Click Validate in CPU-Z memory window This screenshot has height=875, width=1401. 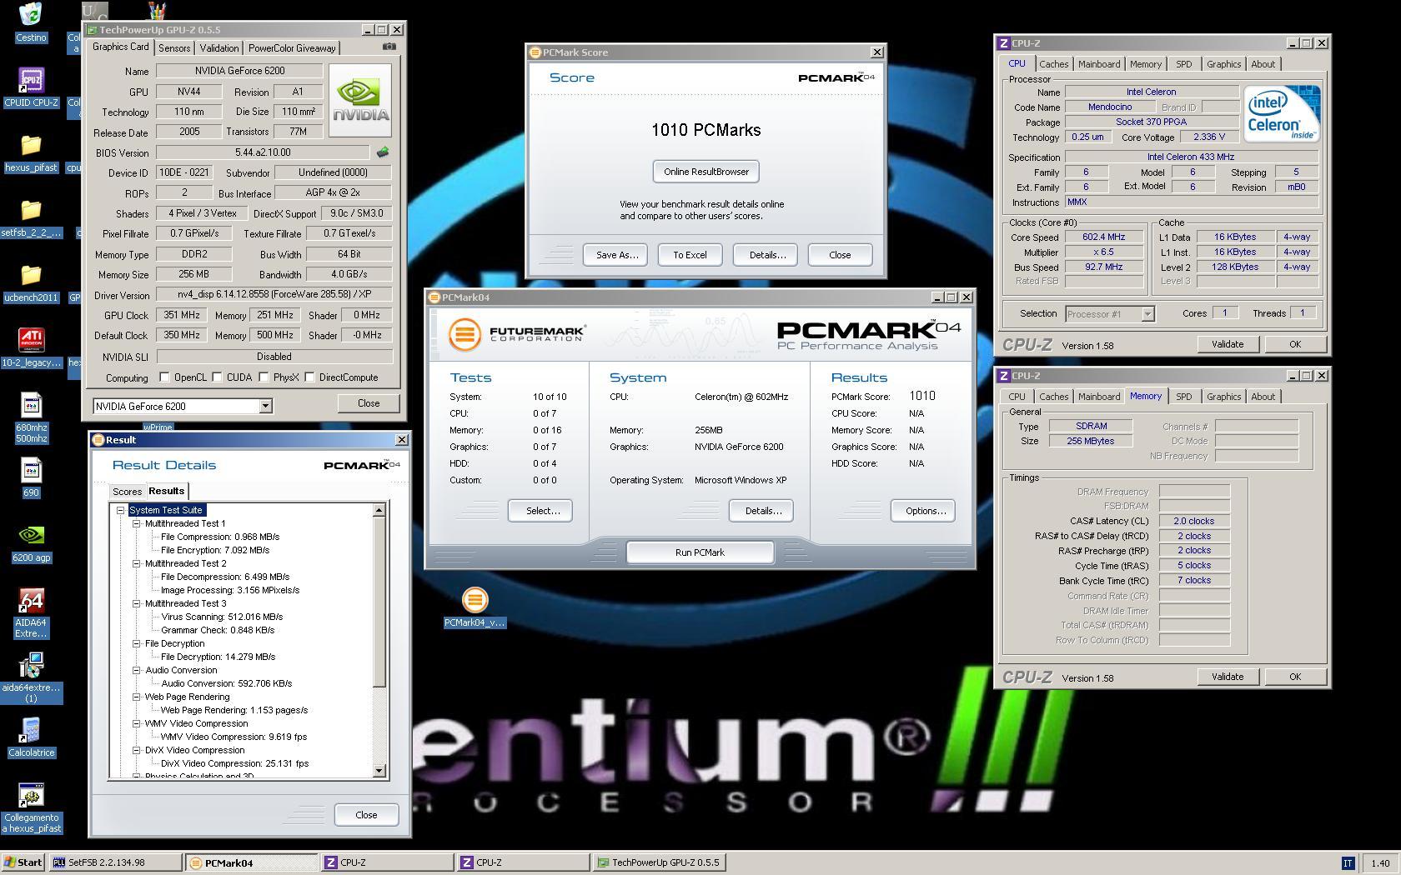(1227, 677)
